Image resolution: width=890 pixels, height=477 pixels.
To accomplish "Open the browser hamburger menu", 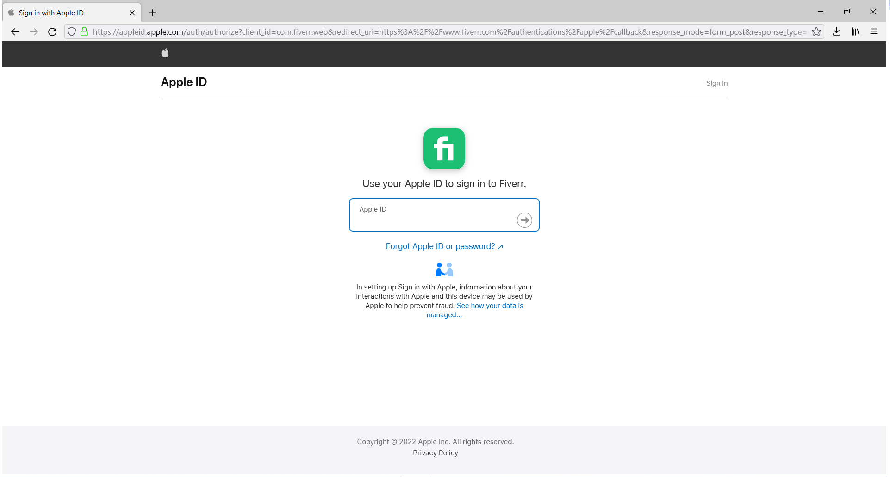I will [874, 31].
